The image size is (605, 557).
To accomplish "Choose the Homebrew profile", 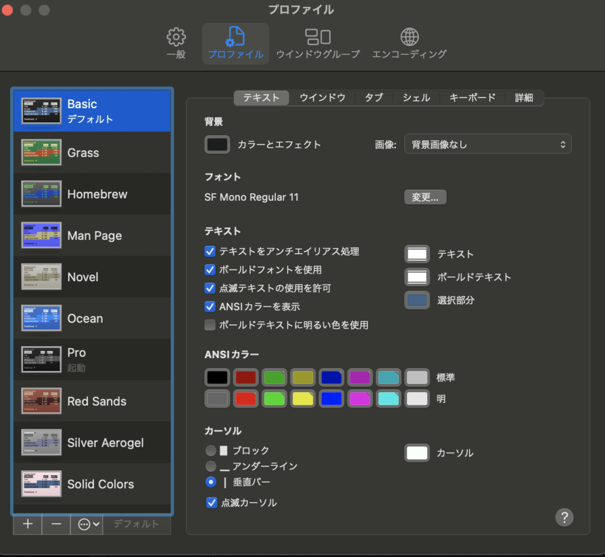I will pos(92,194).
